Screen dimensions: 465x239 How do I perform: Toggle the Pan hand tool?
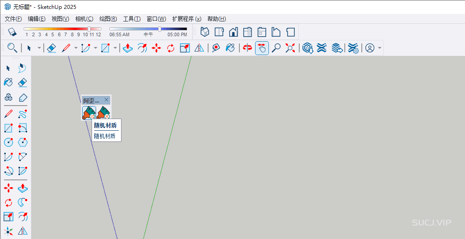(262, 48)
